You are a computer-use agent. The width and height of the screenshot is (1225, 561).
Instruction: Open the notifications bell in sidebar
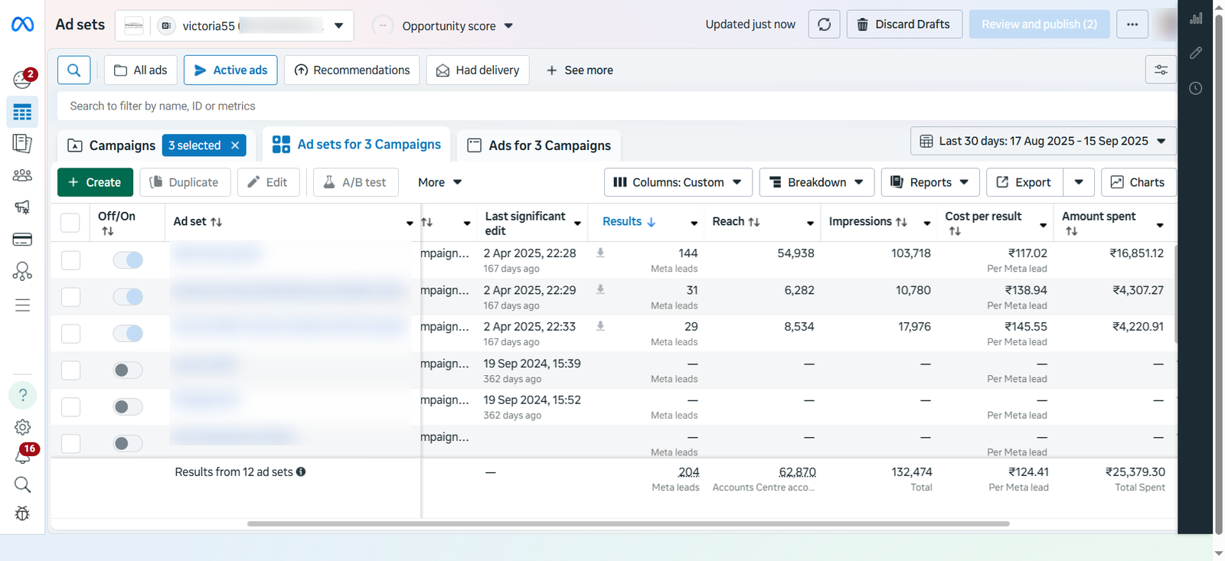(x=22, y=456)
